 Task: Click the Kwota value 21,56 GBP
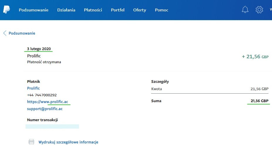coord(259,89)
